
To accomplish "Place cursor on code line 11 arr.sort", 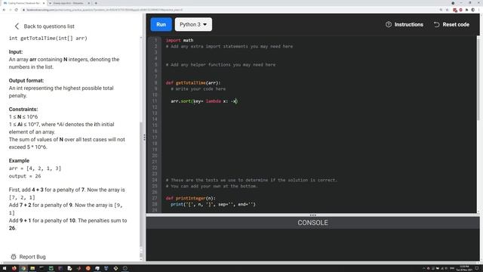I will (x=205, y=101).
